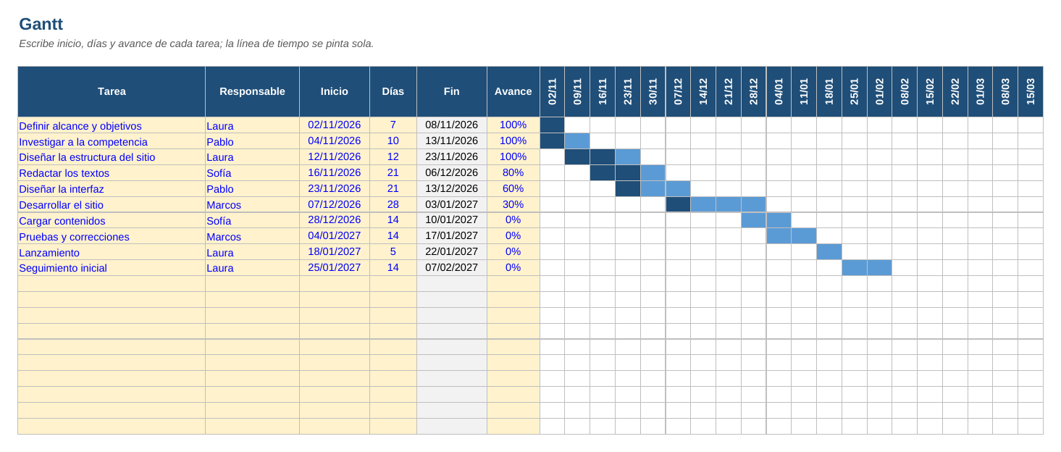Click the 09/11 week header
Image resolution: width=1061 pixels, height=452 pixels.
(577, 91)
